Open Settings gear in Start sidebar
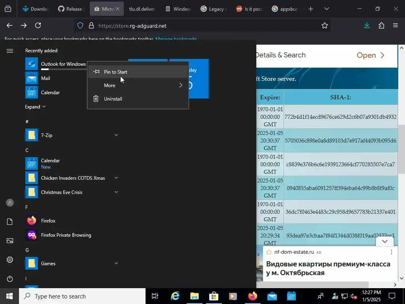 tap(10, 260)
